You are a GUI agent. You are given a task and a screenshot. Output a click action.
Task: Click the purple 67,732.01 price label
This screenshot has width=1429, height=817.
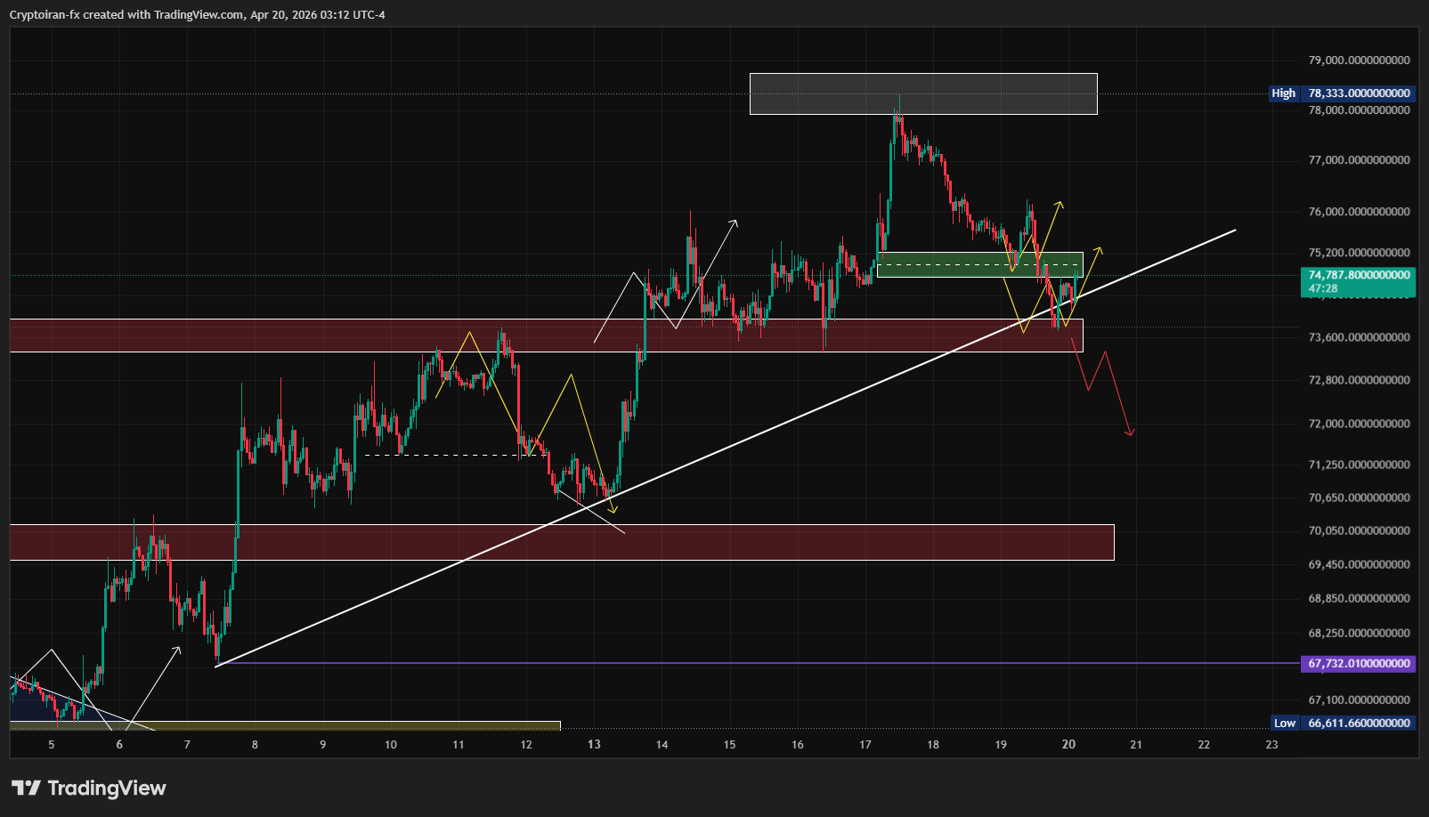coord(1358,663)
